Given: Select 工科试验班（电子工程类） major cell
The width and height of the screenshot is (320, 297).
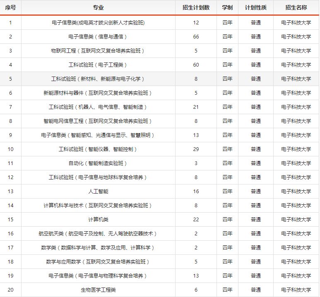Looking at the screenshot, I should click(x=98, y=65).
